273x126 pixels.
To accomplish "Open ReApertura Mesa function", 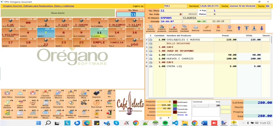I will pyautogui.click(x=58, y=114).
